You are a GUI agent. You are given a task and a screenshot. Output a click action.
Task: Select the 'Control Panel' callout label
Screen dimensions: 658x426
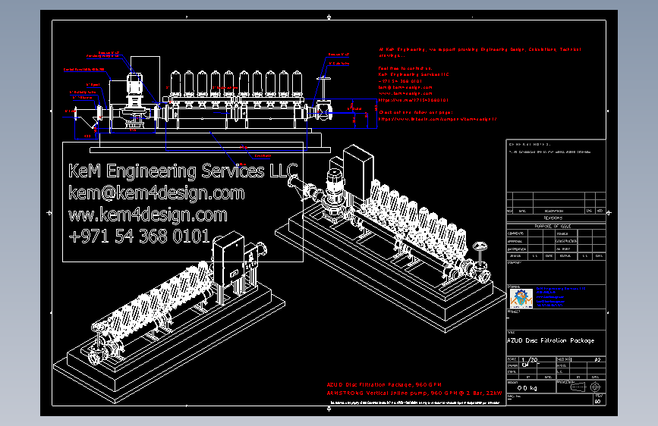click(83, 70)
